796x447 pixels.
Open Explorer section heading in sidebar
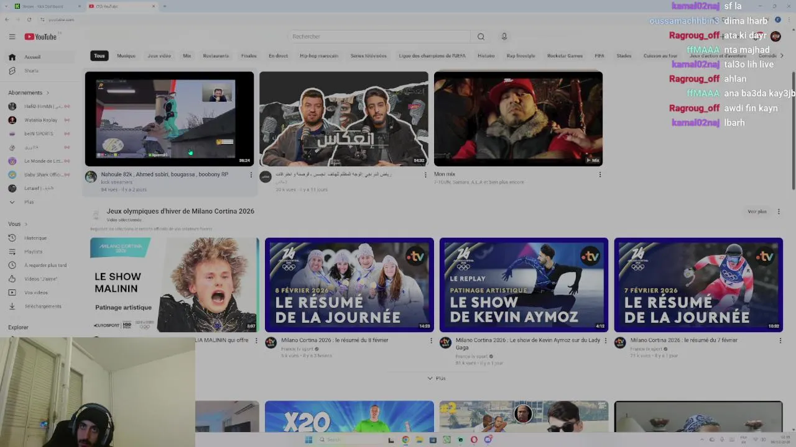[x=18, y=327]
